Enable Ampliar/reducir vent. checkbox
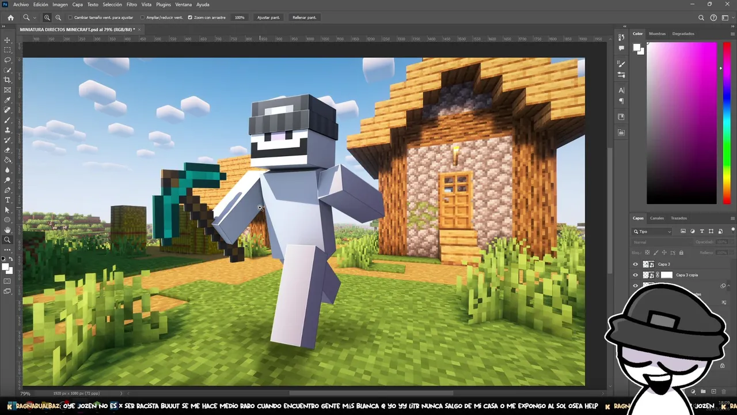The height and width of the screenshot is (415, 737). (x=143, y=17)
